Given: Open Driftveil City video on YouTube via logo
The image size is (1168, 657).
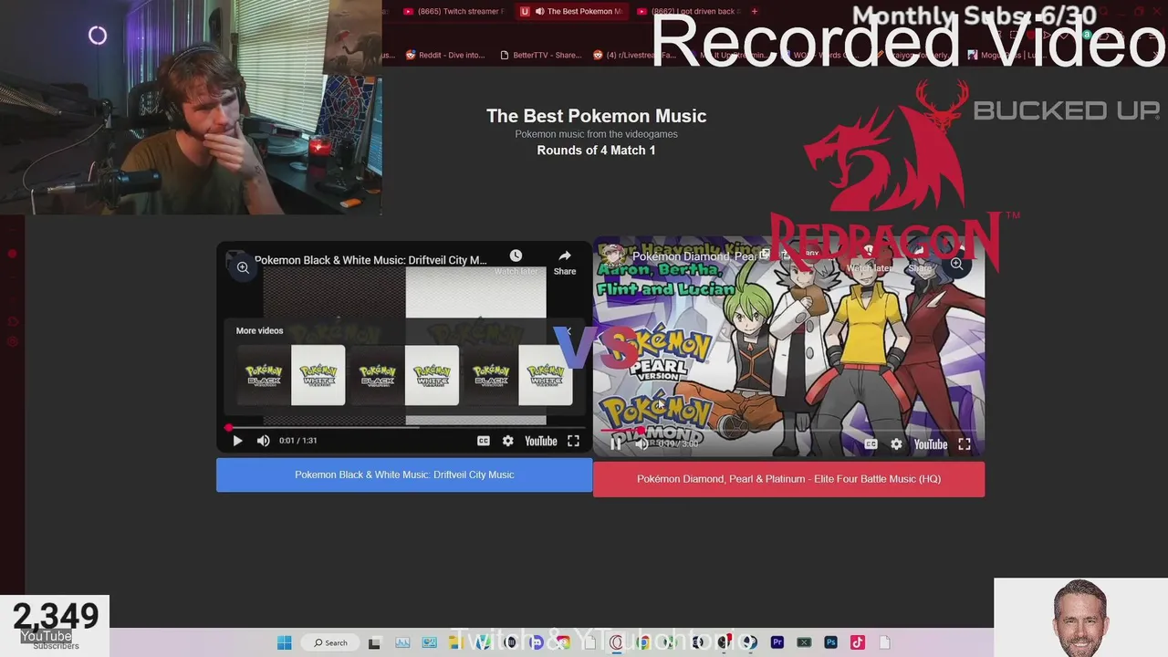Looking at the screenshot, I should [541, 441].
